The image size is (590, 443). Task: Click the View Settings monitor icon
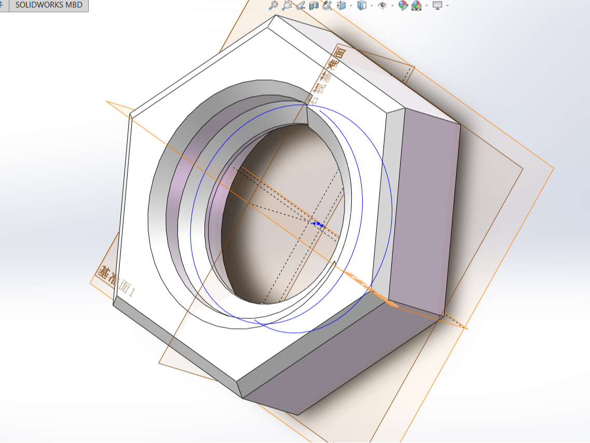[x=437, y=5]
